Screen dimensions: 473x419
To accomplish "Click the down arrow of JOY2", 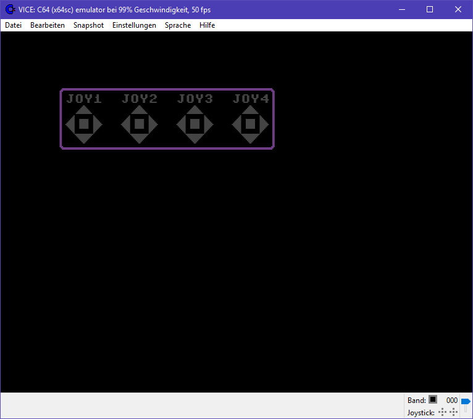I will 140,139.
